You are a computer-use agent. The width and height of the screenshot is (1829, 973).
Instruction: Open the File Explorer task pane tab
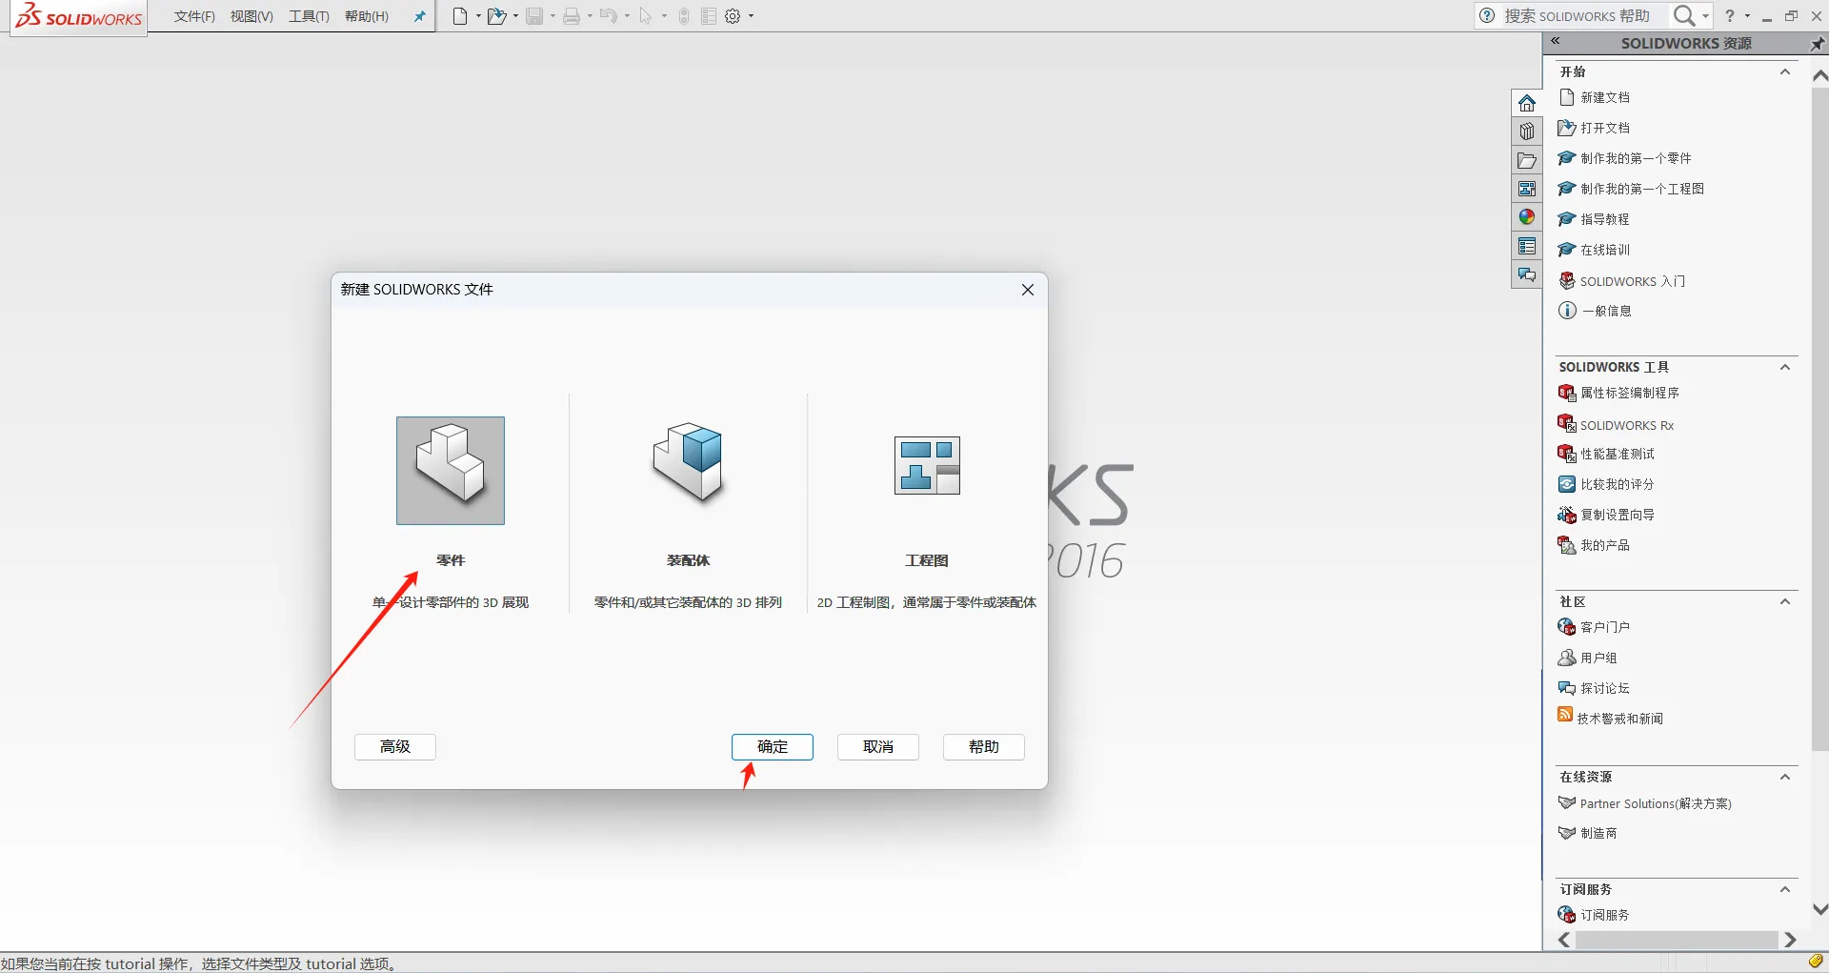(1527, 160)
